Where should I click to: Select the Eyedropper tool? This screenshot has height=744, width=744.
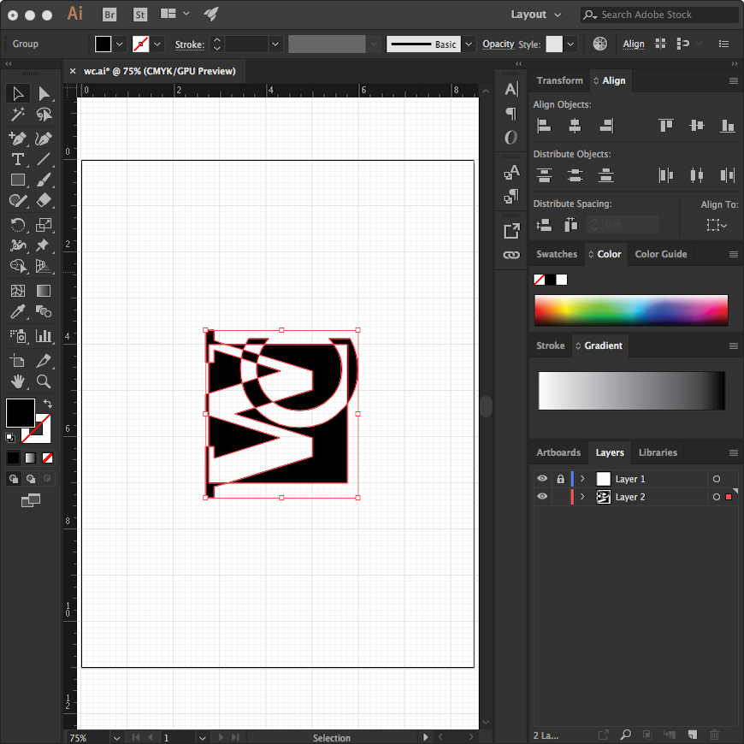(17, 313)
